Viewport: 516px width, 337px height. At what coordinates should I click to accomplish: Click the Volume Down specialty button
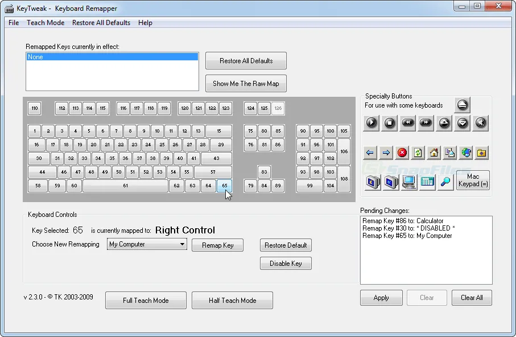coord(463,123)
